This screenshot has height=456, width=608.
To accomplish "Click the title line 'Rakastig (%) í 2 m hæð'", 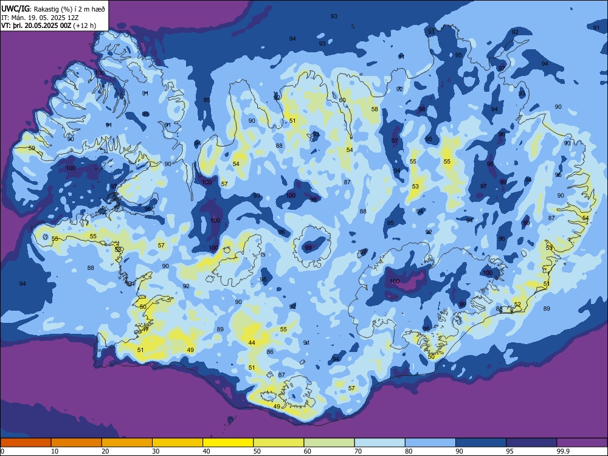I will point(69,9).
